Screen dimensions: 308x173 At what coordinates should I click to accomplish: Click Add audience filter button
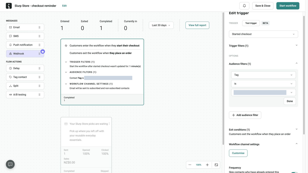pos(245,115)
